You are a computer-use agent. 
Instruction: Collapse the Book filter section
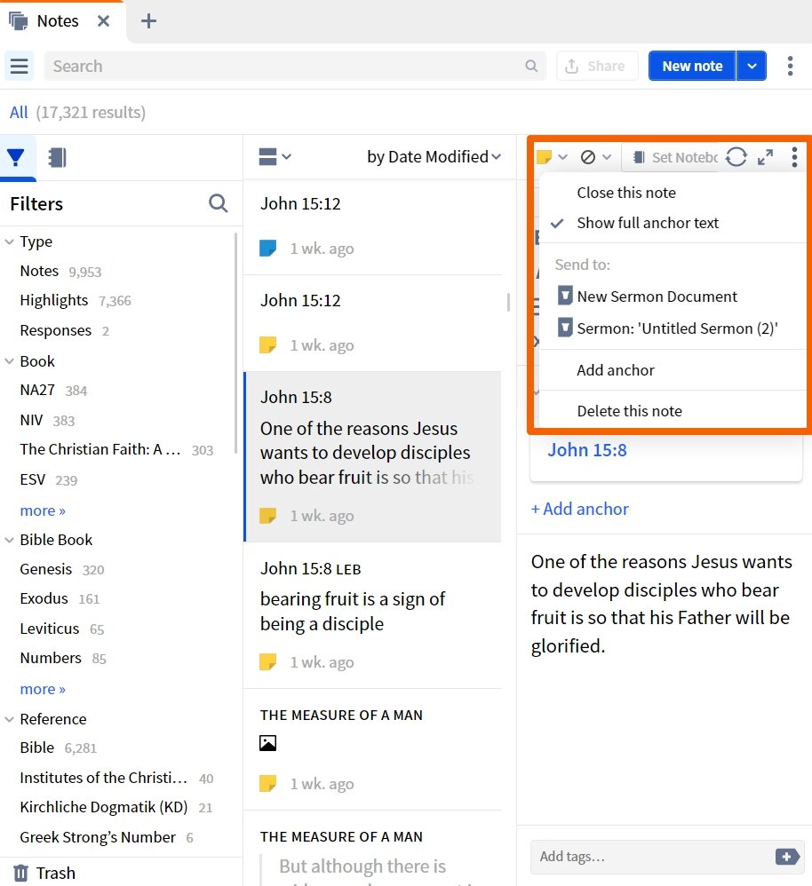(x=9, y=361)
